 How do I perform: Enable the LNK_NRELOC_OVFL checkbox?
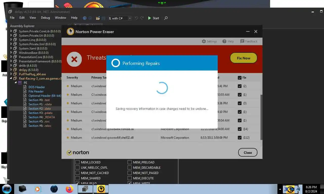[77, 167]
